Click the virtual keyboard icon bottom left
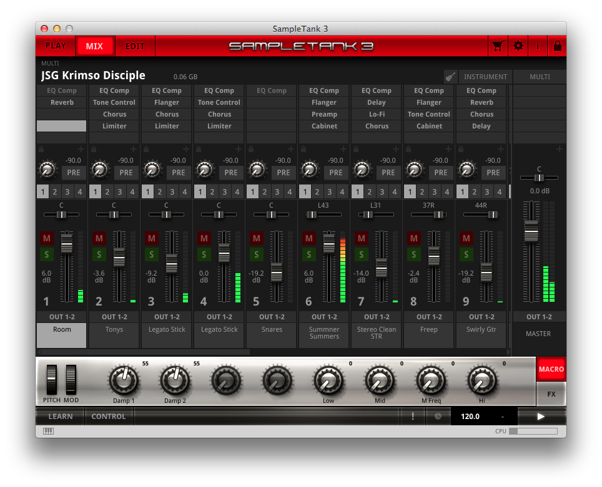The image size is (602, 487). pos(48,430)
